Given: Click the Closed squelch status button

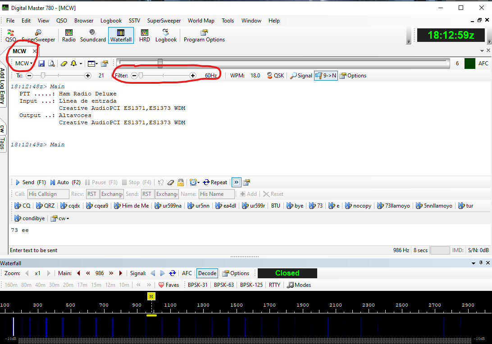Looking at the screenshot, I should pyautogui.click(x=287, y=273).
